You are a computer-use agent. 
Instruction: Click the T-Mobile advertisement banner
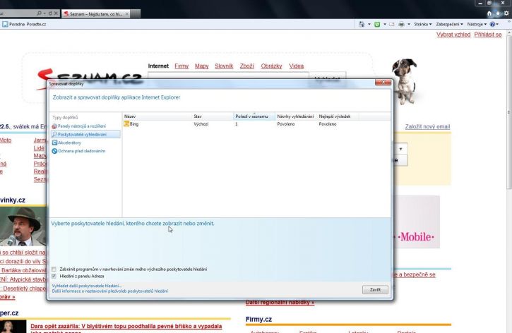pos(417,222)
